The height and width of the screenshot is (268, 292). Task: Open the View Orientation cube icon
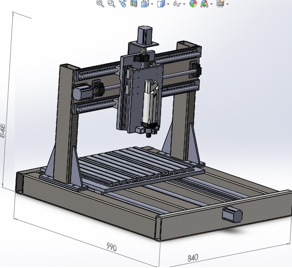tap(145, 3)
